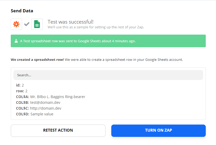Viewport: 216px width, 145px height.
Task: Click the flask icon in green banner
Action: pos(16,41)
